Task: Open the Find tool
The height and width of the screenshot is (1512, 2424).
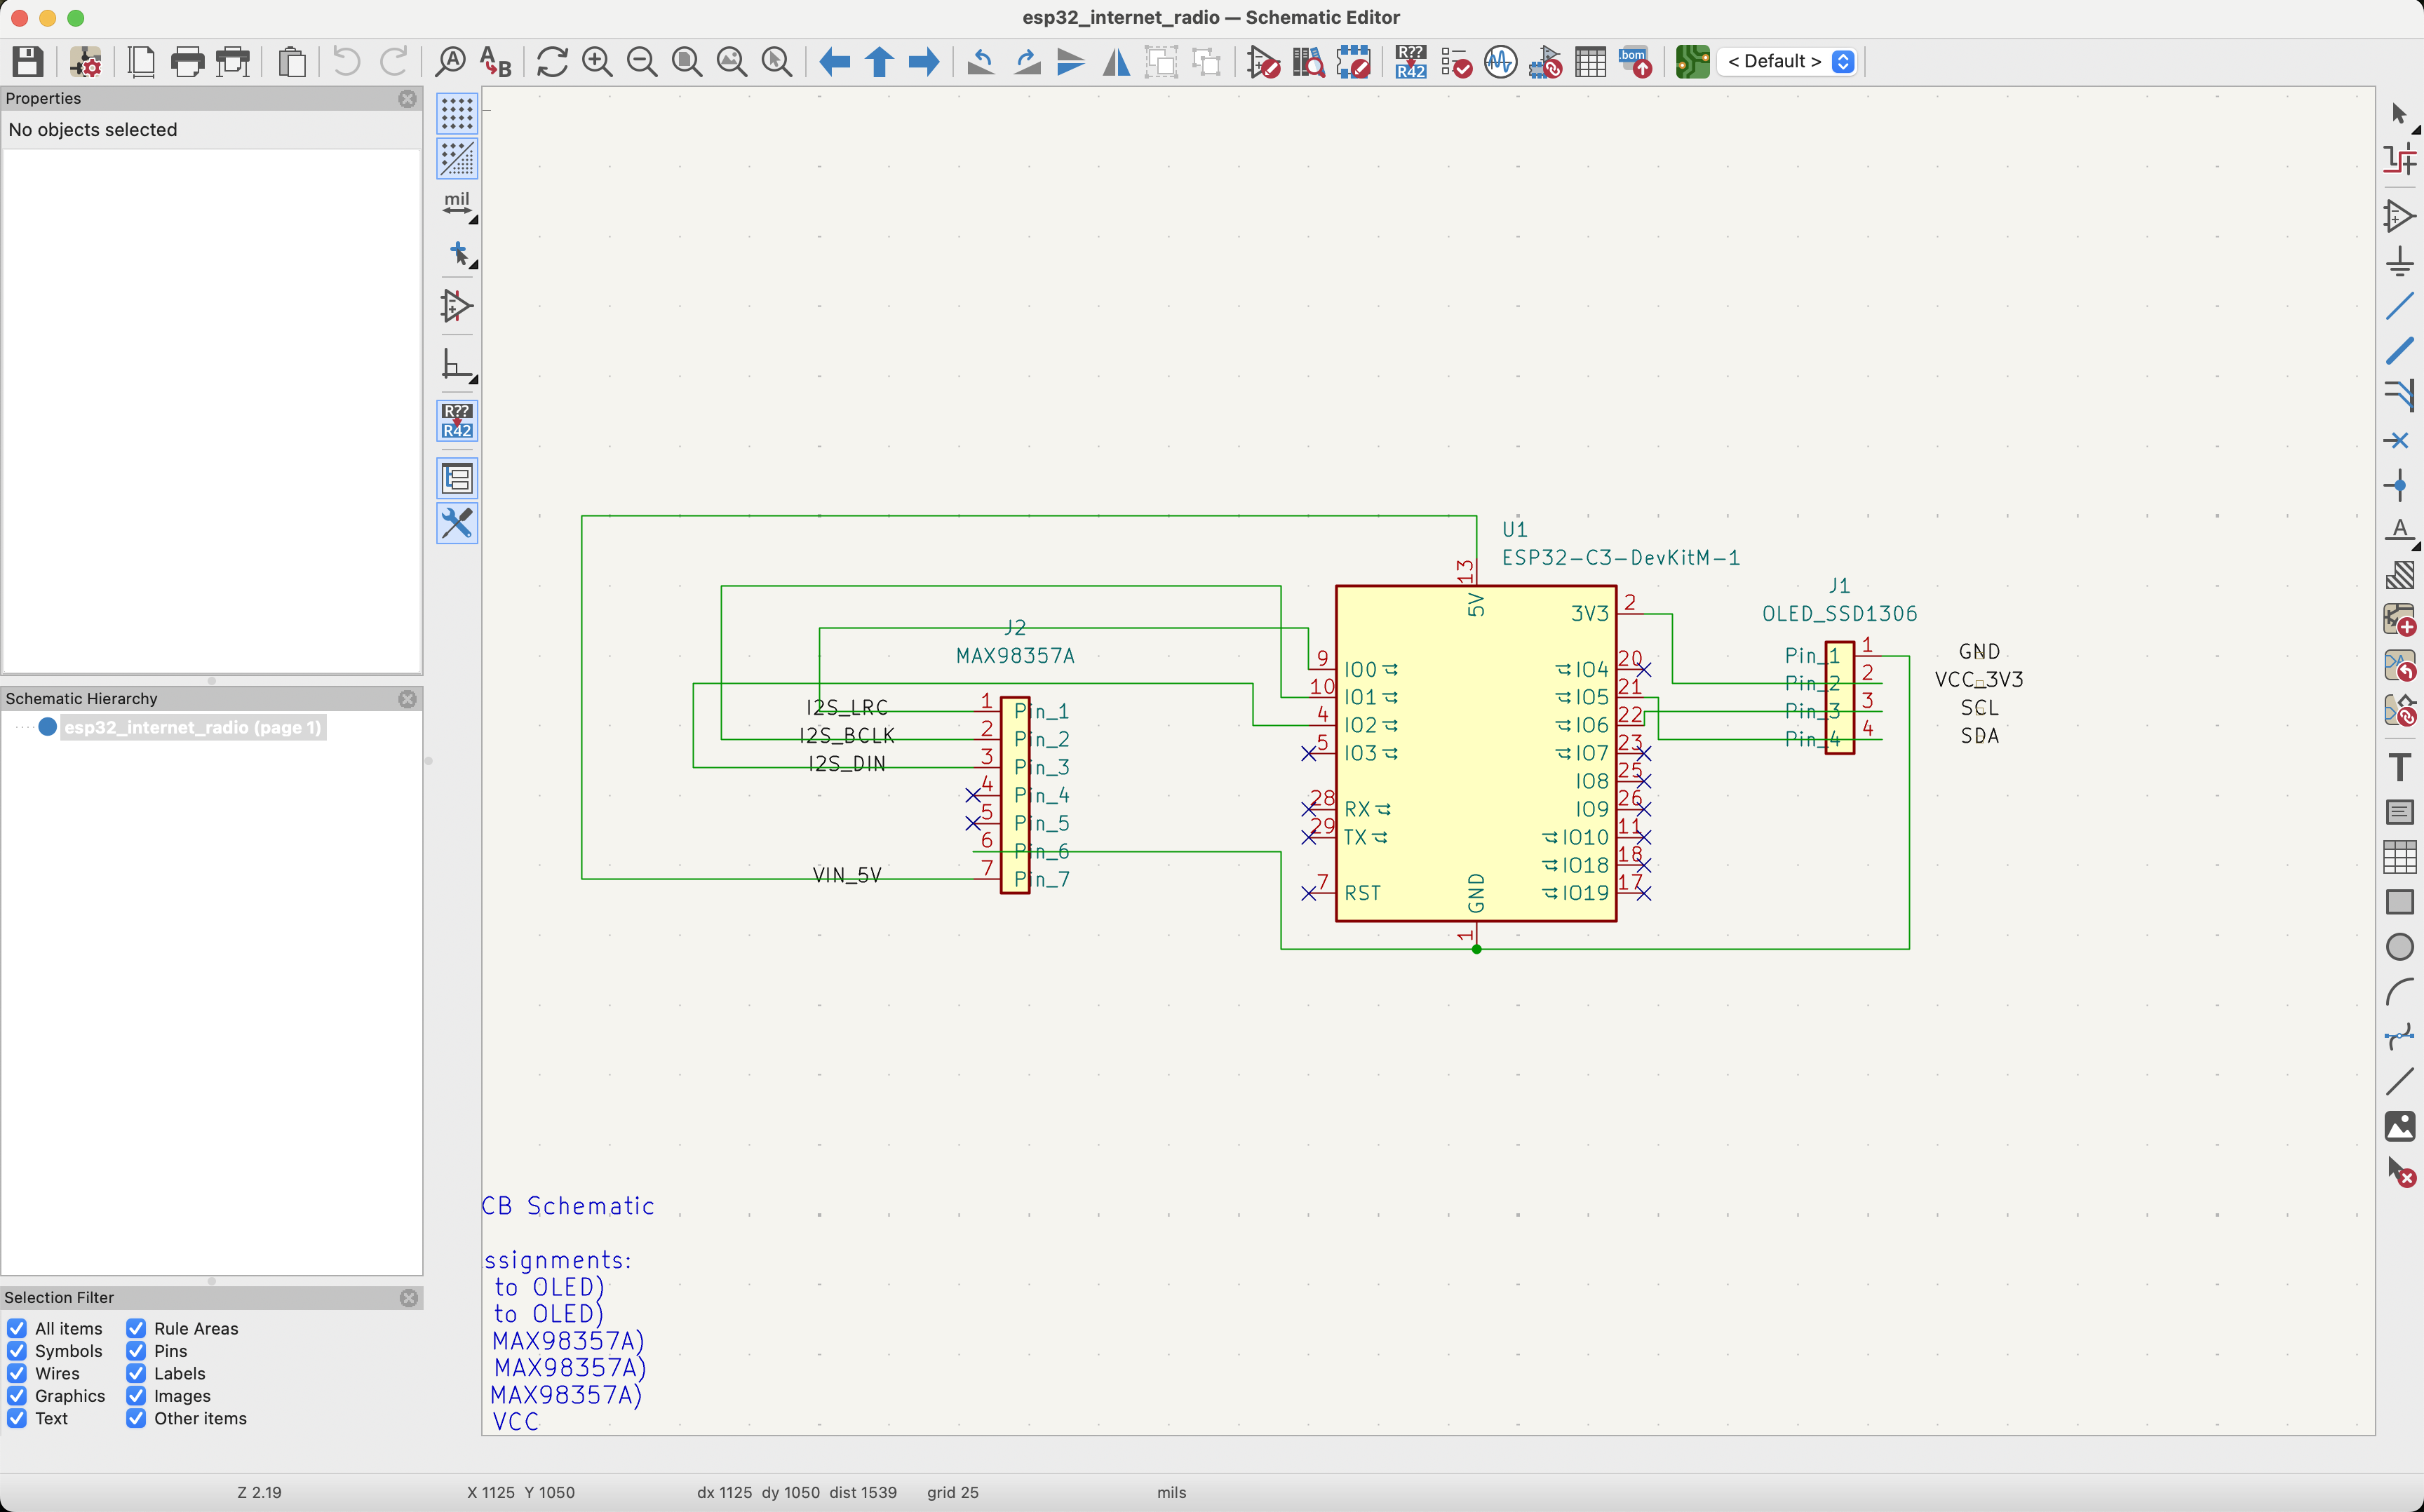Action: (x=451, y=62)
